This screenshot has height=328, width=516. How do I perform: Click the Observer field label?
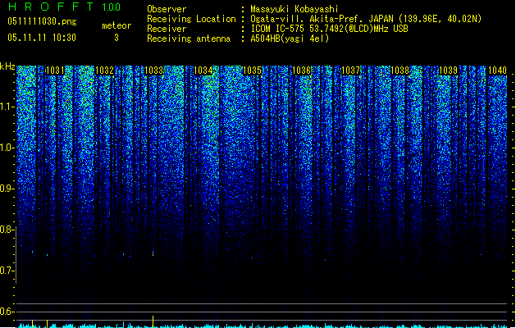click(167, 9)
